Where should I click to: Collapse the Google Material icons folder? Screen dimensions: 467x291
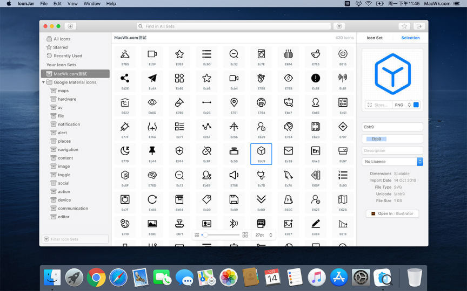point(44,82)
